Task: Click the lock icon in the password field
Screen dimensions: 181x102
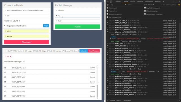Action: tap(5, 36)
